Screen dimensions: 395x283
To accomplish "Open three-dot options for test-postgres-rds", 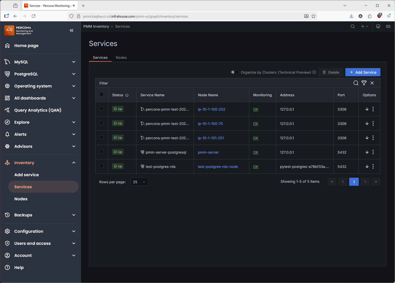I will [x=373, y=166].
